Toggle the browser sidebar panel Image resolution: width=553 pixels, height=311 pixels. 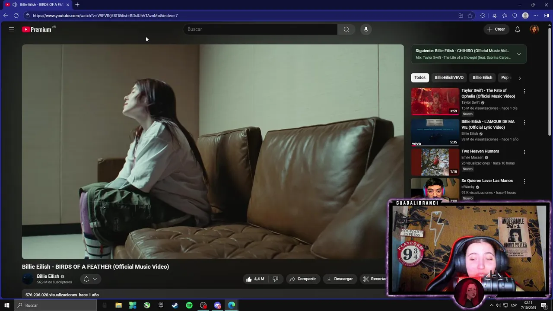tap(547, 16)
